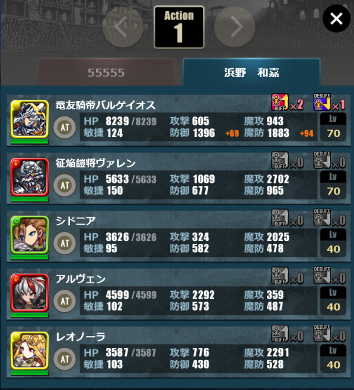Viewport: 354px width, 390px height.
Task: Click the green HP bar under レオノーラ
Action: 30,373
